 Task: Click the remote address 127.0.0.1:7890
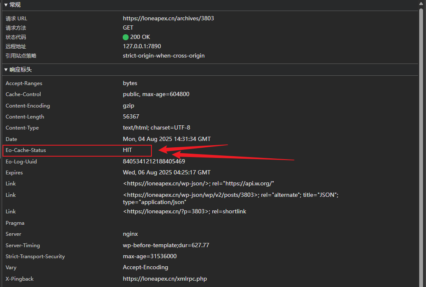pyautogui.click(x=142, y=47)
